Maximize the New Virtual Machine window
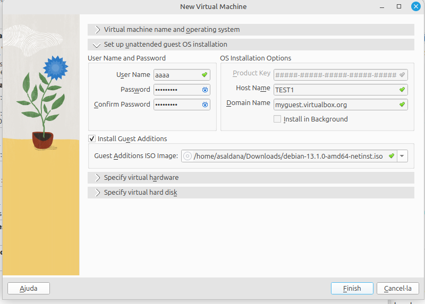This screenshot has width=425, height=304. pos(399,6)
